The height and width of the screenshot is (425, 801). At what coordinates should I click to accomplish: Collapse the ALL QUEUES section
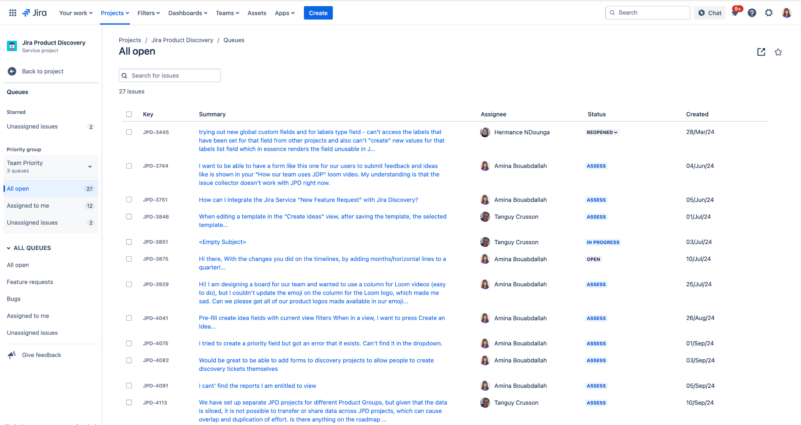point(9,248)
